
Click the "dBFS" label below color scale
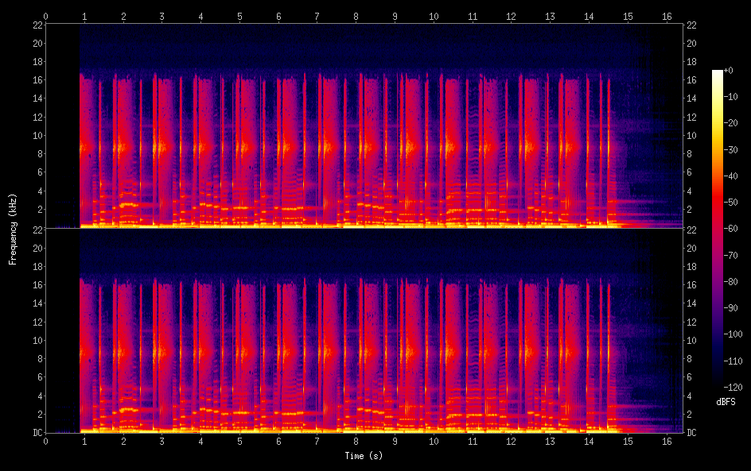[x=726, y=403]
